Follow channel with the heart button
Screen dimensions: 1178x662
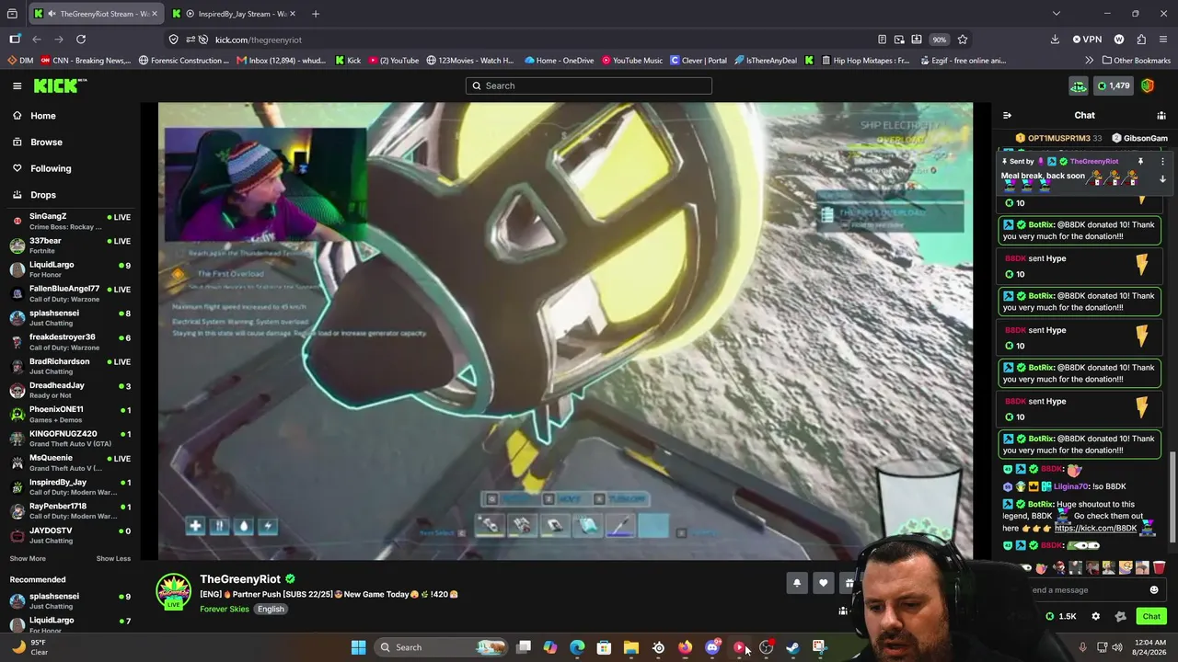tap(824, 583)
